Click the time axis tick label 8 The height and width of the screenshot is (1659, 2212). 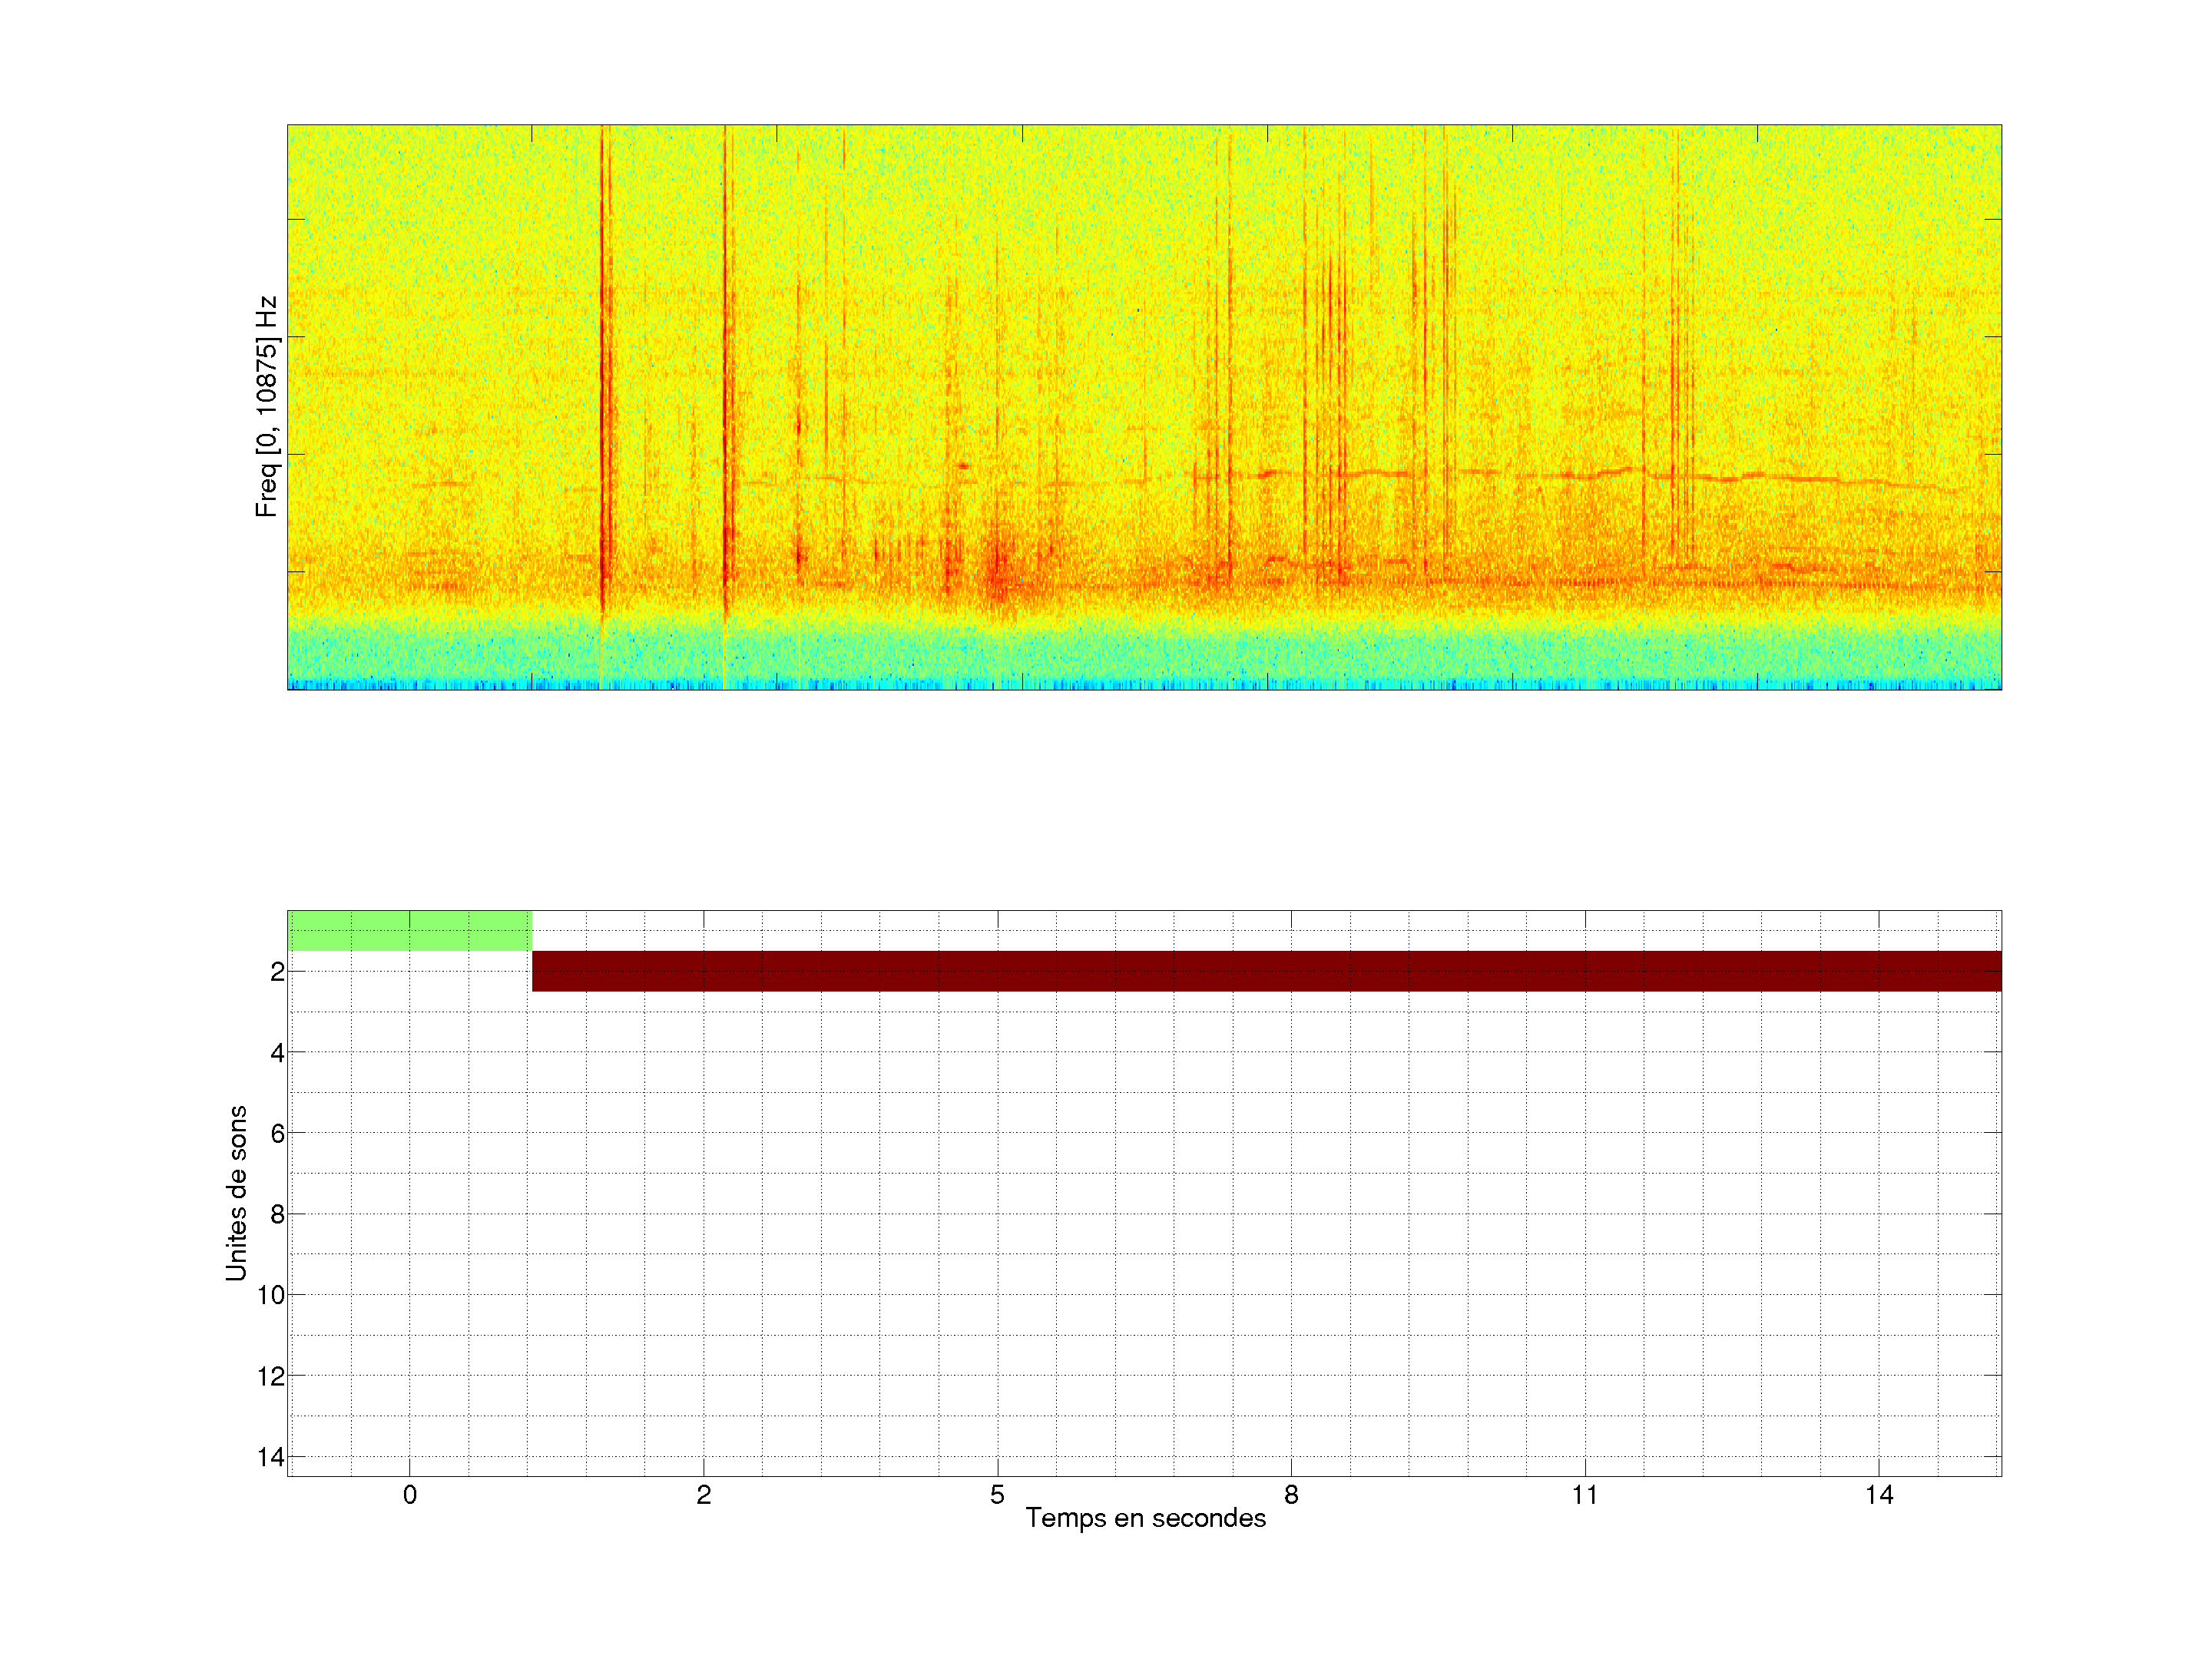click(1291, 1495)
